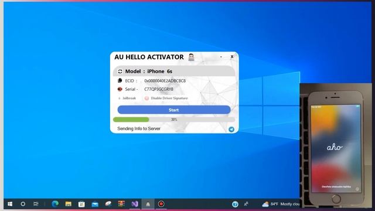Select the ECID value 0x0000040E2ADBCBC8
Viewport: 375px width, 211px height.
click(165, 81)
